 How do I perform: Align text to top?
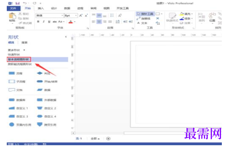point(94,15)
